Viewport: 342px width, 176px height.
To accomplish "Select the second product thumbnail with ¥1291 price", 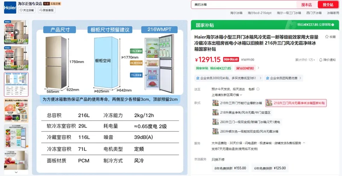I will pos(16,58).
